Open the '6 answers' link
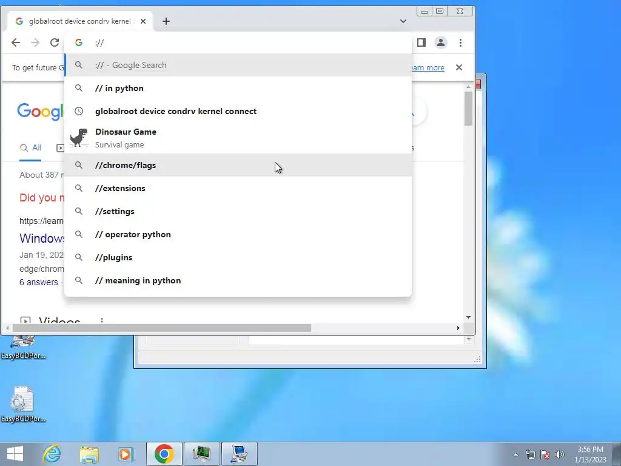This screenshot has height=466, width=621. (x=38, y=282)
